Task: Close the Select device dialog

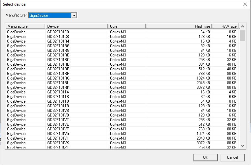Action: (245, 4)
